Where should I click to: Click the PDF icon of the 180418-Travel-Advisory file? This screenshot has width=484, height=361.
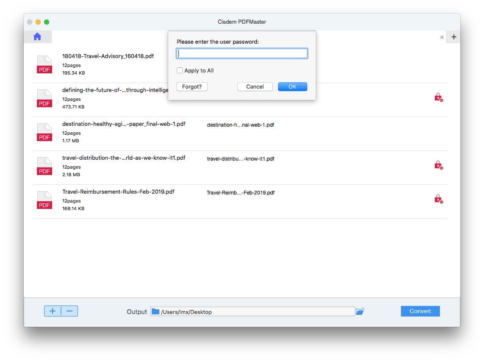(x=45, y=65)
